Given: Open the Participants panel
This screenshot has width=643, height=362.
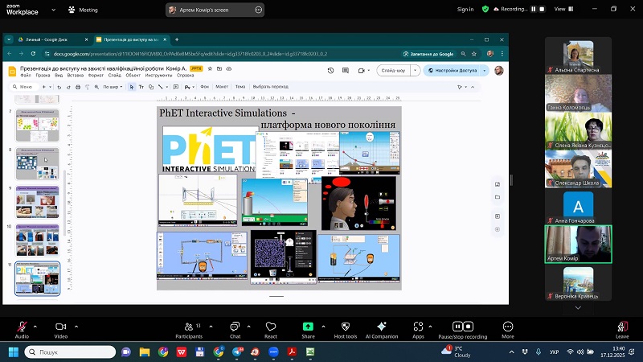Looking at the screenshot, I should pos(188,326).
